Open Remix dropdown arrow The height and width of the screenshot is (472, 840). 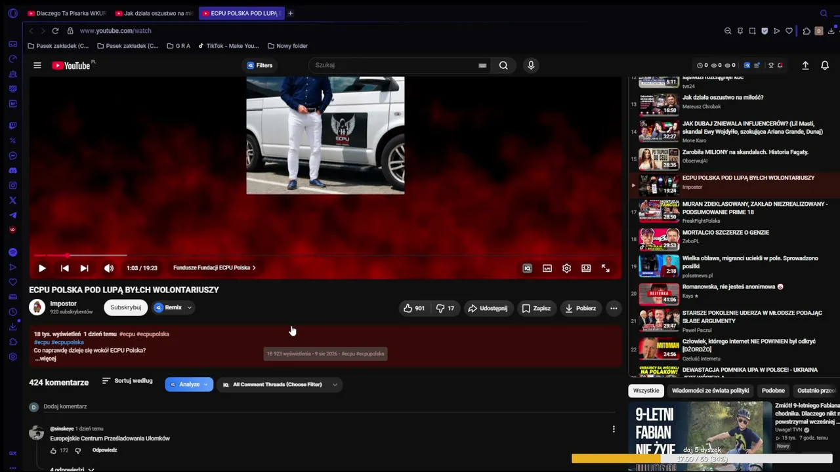tap(189, 307)
